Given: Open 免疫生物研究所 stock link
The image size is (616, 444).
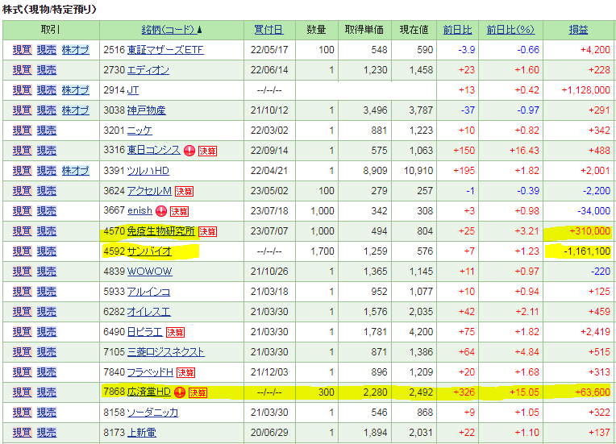Looking at the screenshot, I should (x=161, y=231).
